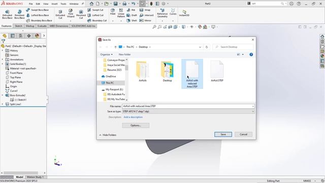This screenshot has height=183, width=325.
Task: Choose the Swept Boss/Base tool
Action: click(x=37, y=10)
